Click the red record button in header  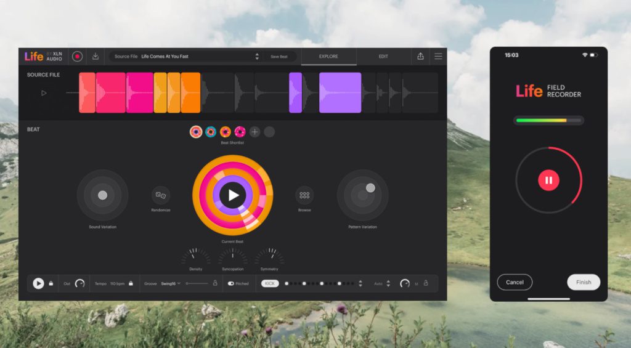77,56
